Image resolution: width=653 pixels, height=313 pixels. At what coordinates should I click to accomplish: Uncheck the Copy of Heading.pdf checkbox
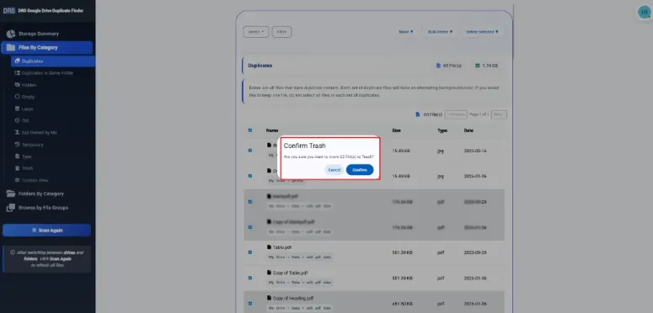coord(250,303)
